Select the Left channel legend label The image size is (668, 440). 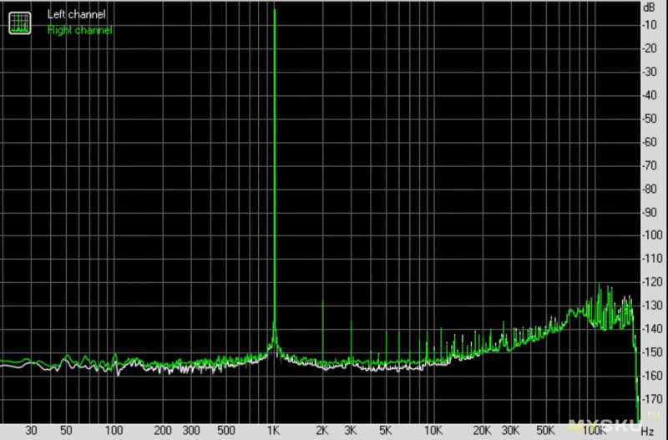point(77,15)
